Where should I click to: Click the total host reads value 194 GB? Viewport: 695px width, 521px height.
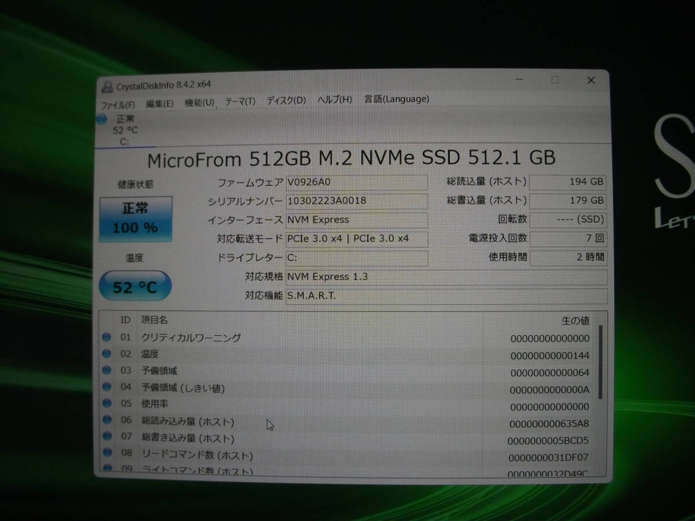(568, 182)
